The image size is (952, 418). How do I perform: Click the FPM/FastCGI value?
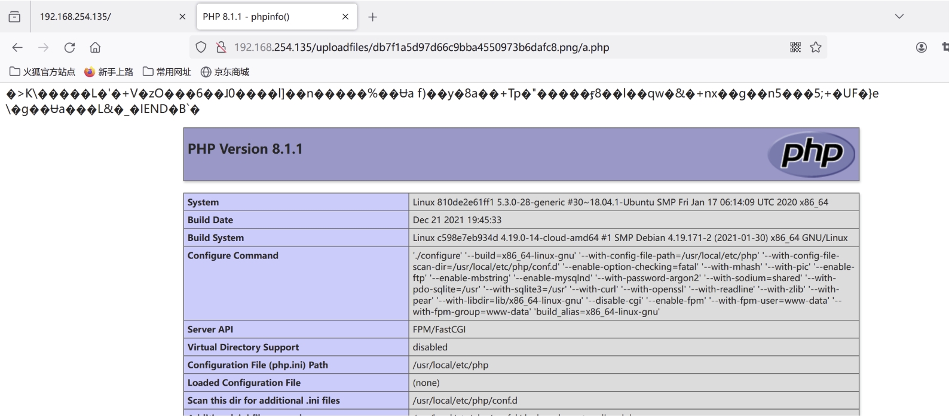[x=439, y=329]
